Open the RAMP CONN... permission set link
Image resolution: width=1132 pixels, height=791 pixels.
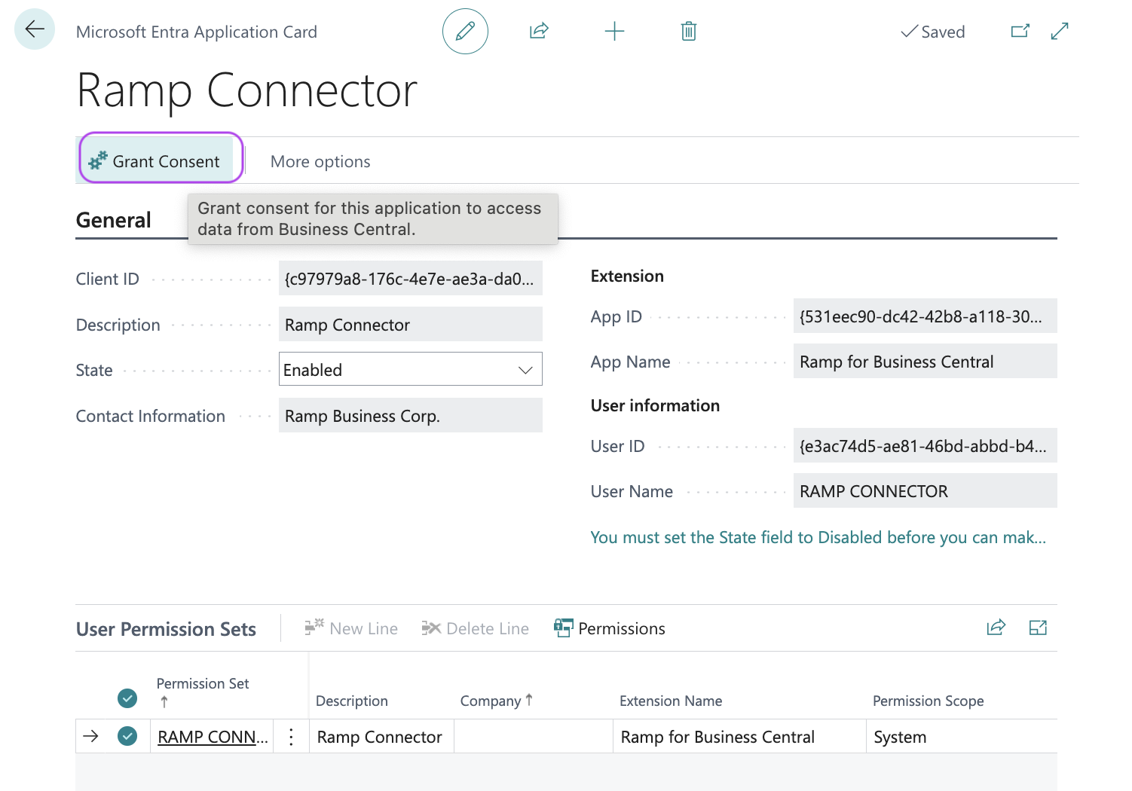(x=213, y=737)
